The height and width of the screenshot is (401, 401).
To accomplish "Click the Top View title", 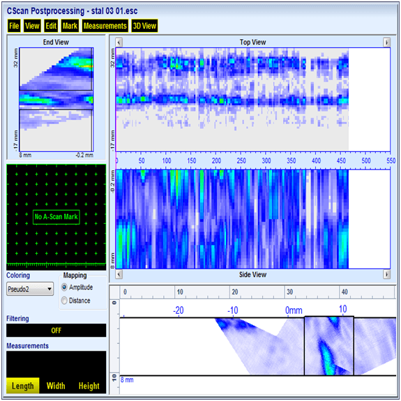I will [x=252, y=43].
